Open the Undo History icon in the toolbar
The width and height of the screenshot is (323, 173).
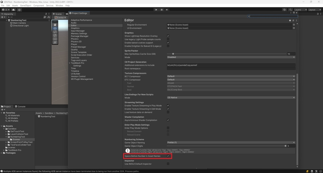(x=284, y=10)
